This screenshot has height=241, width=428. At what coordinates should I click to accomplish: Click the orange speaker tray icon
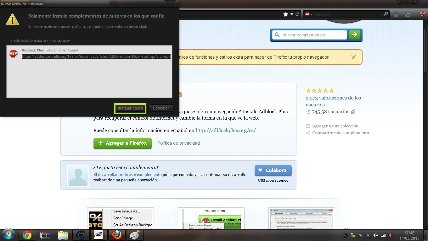[391, 235]
